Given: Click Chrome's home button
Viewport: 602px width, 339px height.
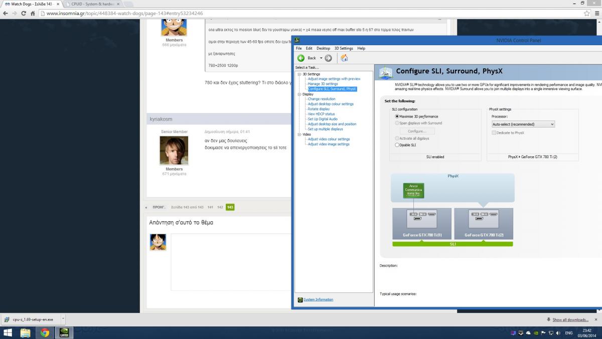Looking at the screenshot, I should coord(33,14).
